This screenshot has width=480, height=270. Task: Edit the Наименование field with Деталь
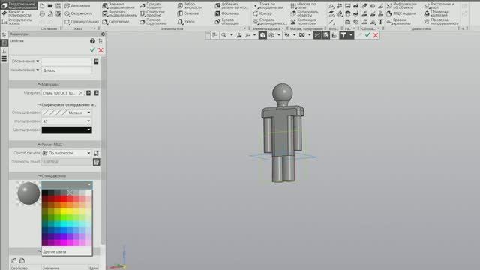[67, 70]
